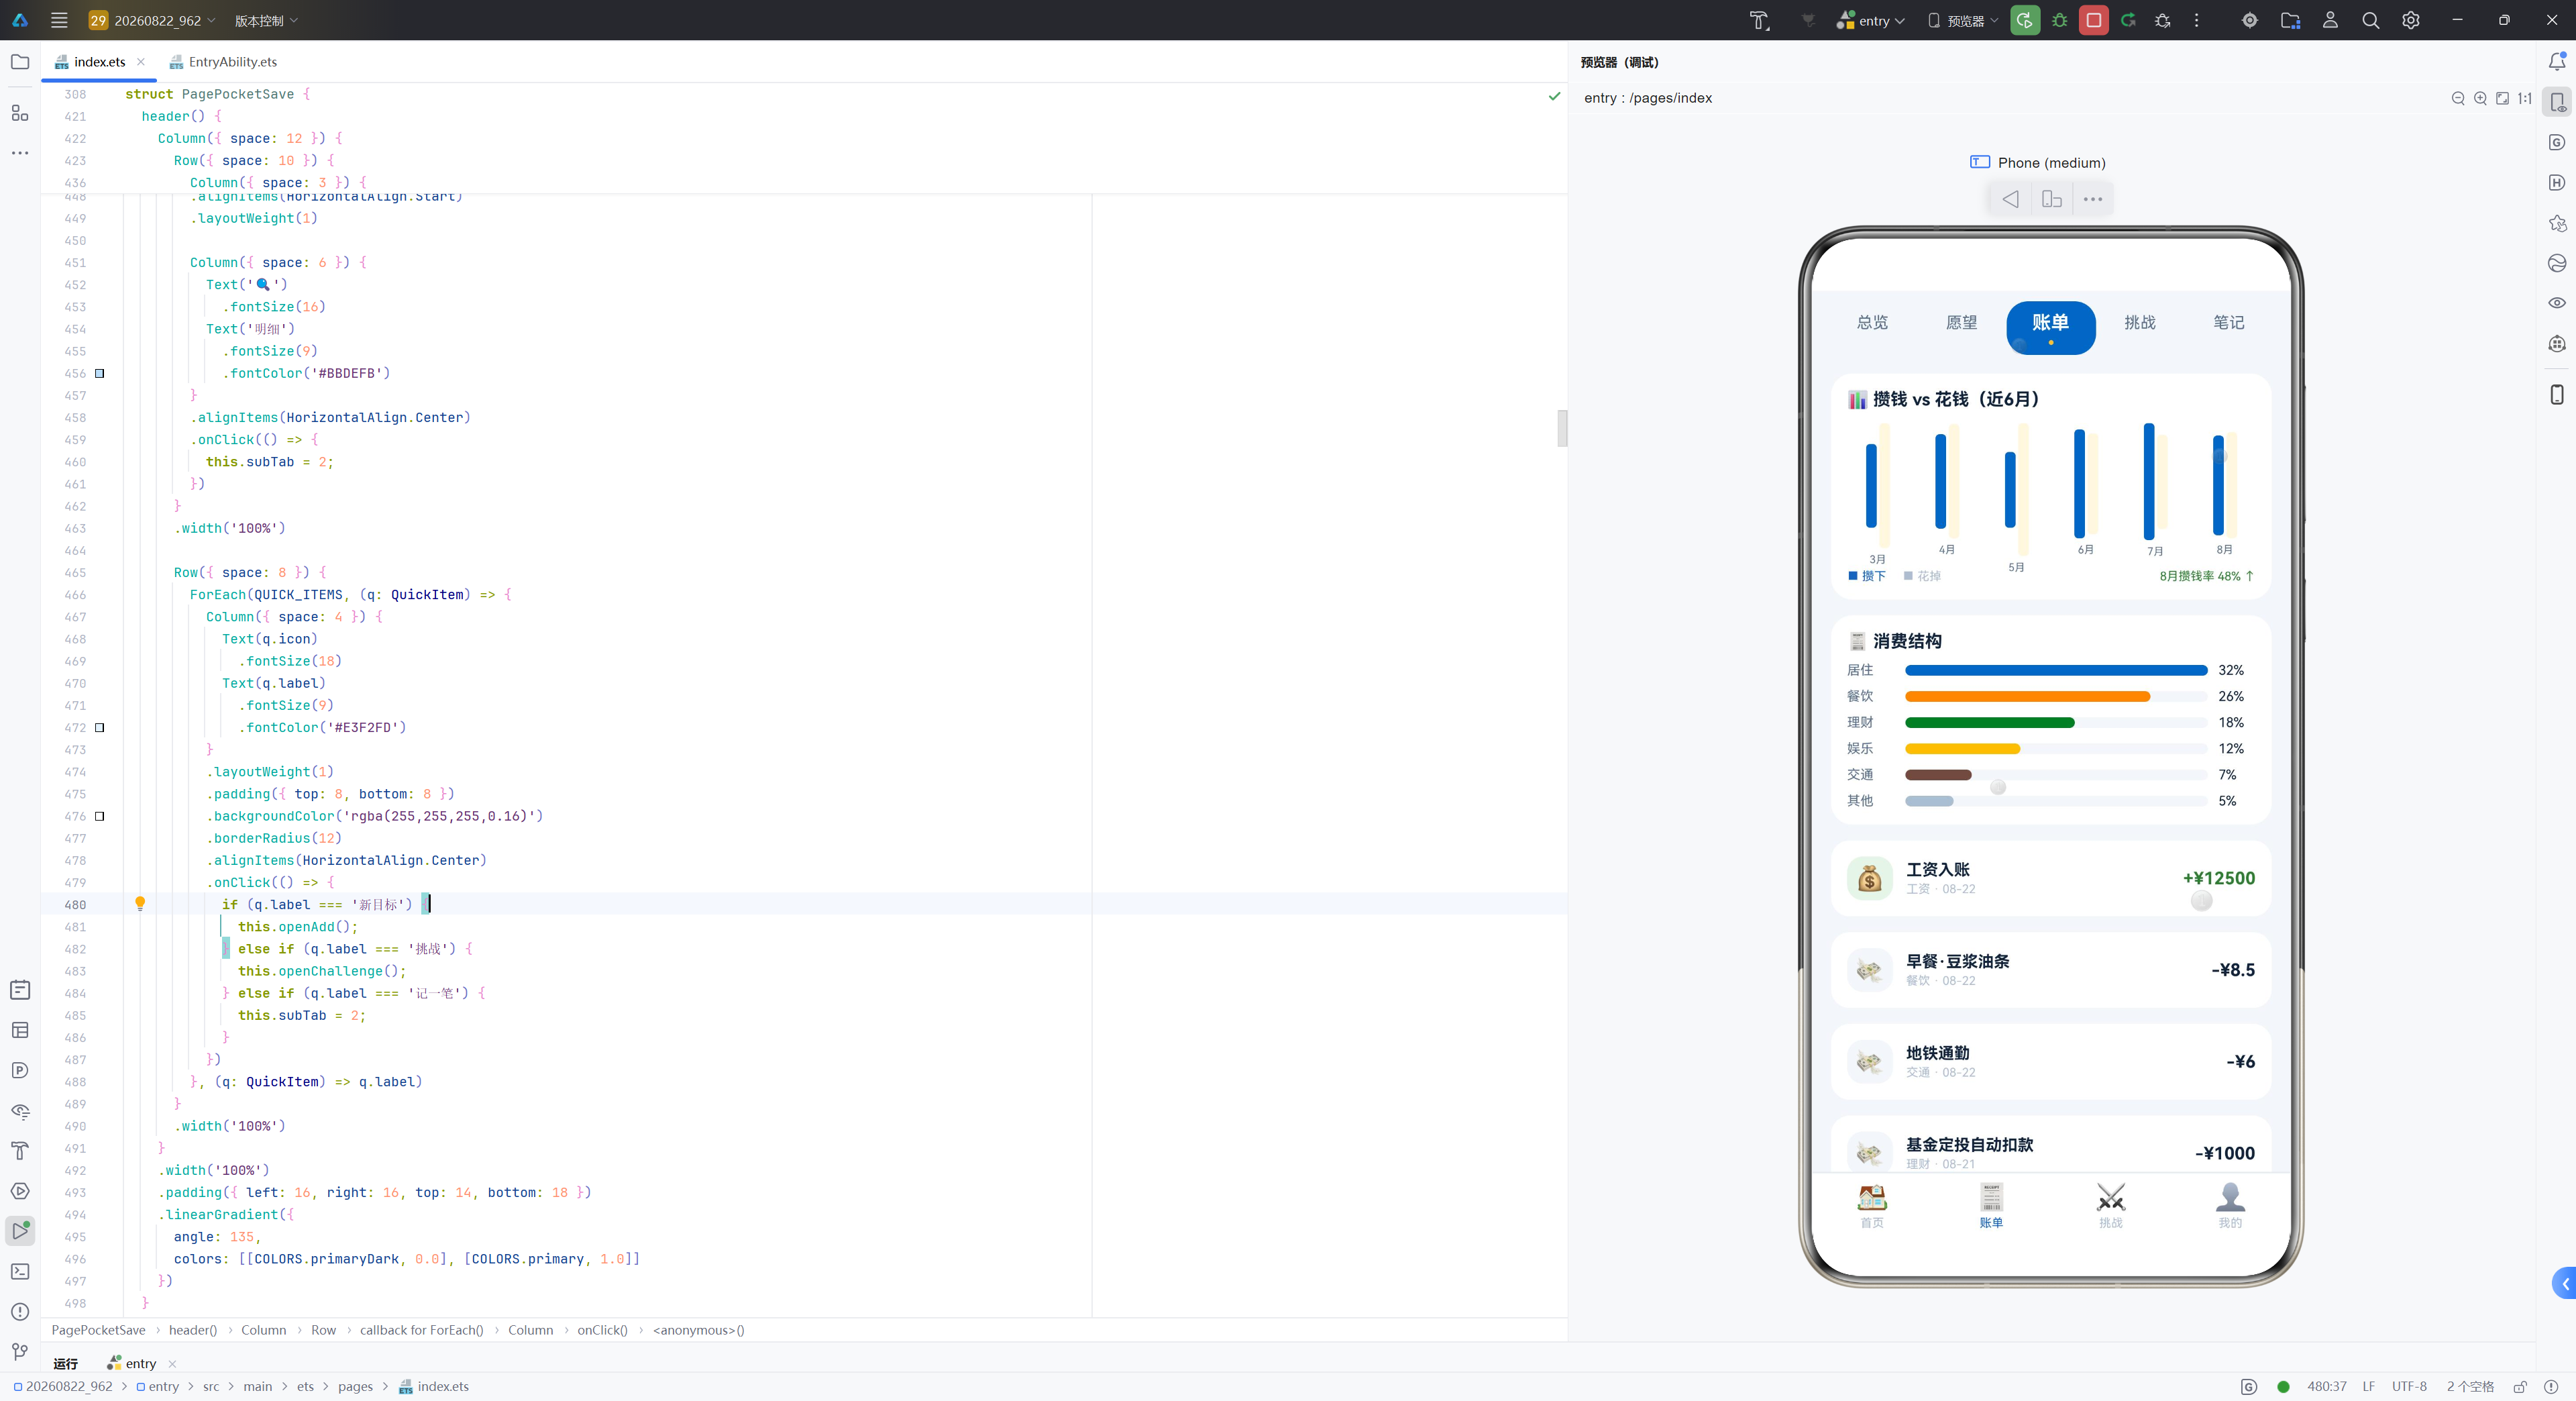Image resolution: width=2576 pixels, height=1401 pixels.
Task: Click the attach debugger bug icon
Action: [2163, 20]
